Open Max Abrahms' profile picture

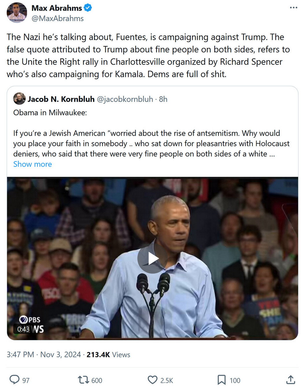coord(17,12)
